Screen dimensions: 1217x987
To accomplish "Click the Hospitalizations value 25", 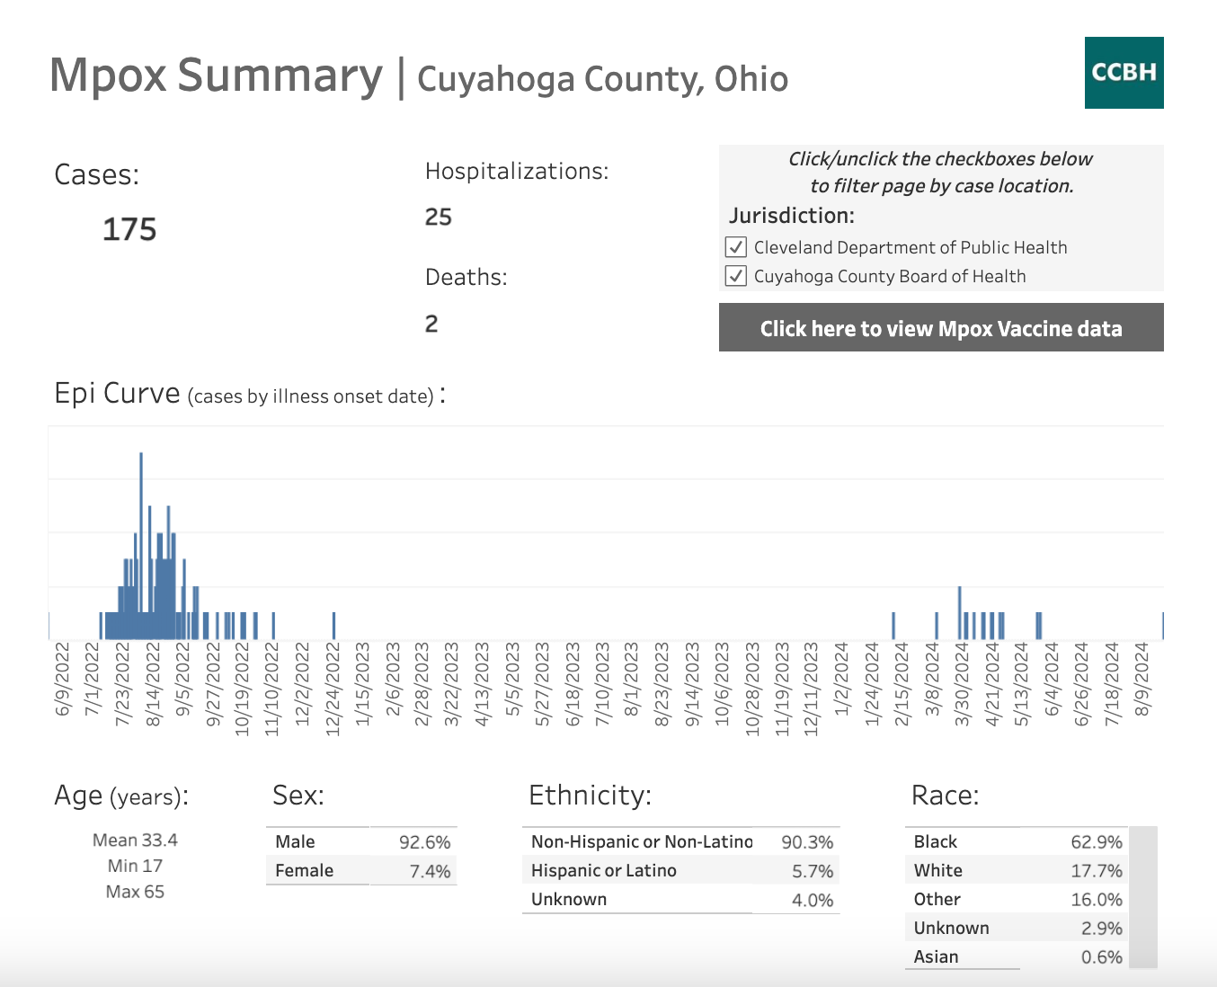I will [439, 217].
